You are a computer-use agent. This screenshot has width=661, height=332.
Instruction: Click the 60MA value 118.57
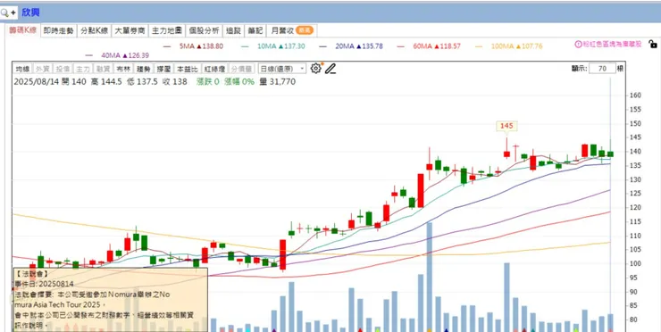450,46
